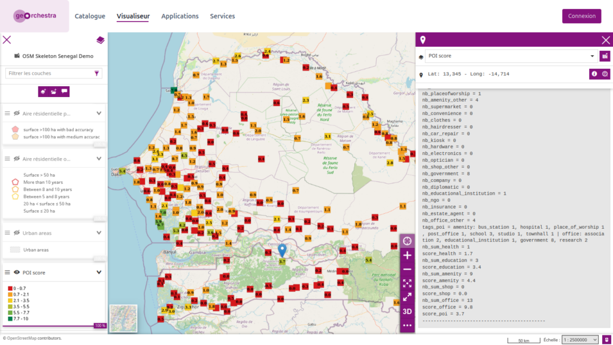
Task: Open the Échelle 1 : 2500000 dropdown
Action: [x=580, y=340]
